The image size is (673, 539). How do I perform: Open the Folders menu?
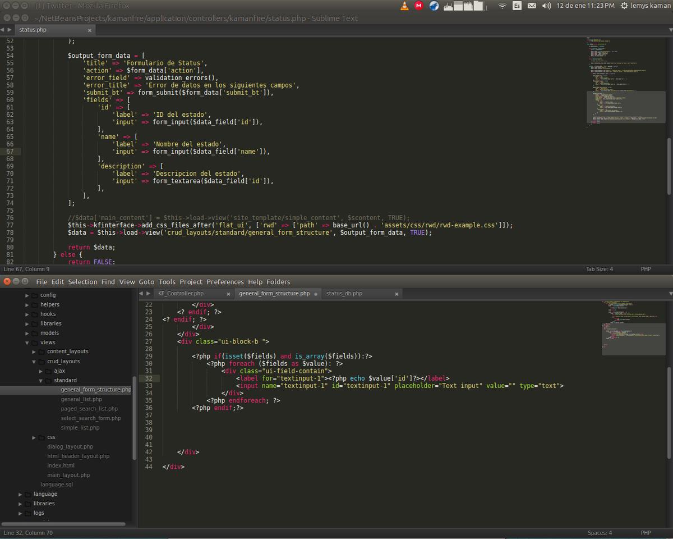[x=278, y=282]
